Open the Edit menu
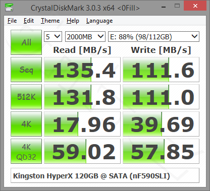Screen dimensions: 210x191 (x=29, y=21)
